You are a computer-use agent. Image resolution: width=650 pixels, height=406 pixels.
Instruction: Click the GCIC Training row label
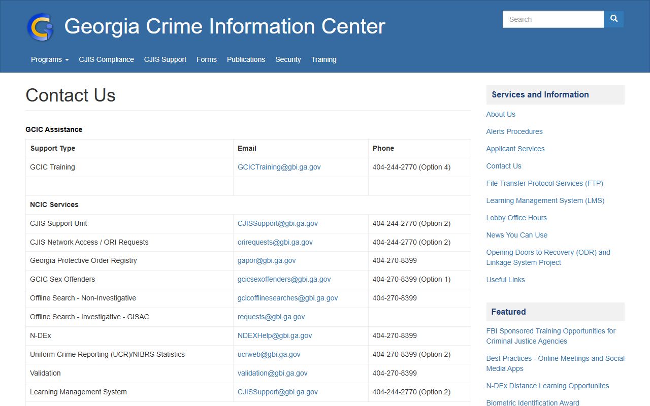click(52, 167)
